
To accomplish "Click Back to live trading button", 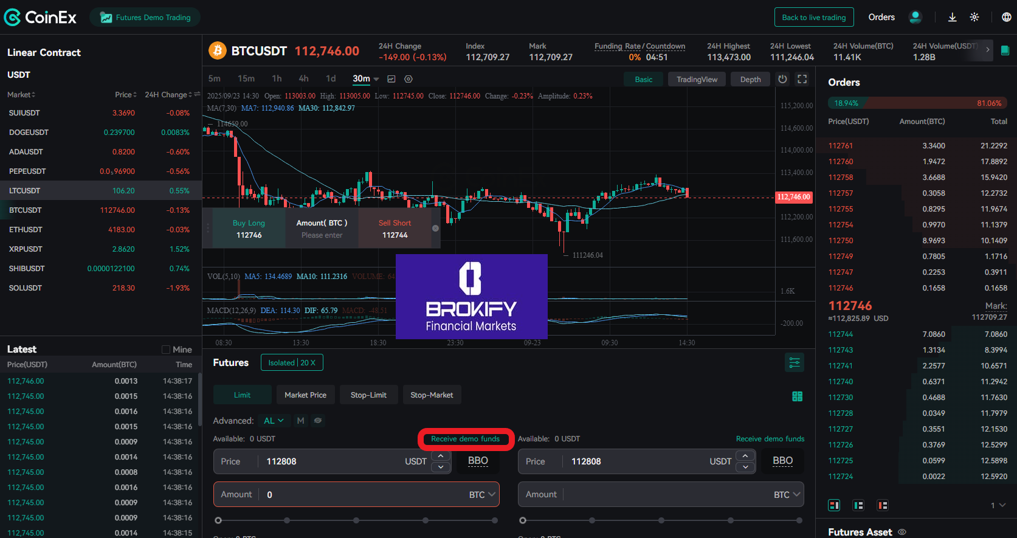I will pos(814,17).
